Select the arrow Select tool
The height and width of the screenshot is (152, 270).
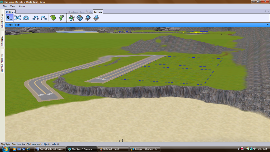click(x=9, y=18)
